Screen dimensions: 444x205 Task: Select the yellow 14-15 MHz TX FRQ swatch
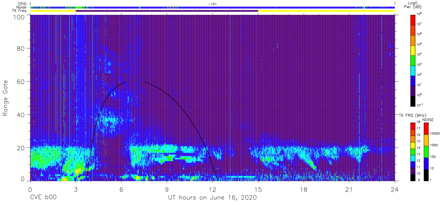(x=413, y=145)
